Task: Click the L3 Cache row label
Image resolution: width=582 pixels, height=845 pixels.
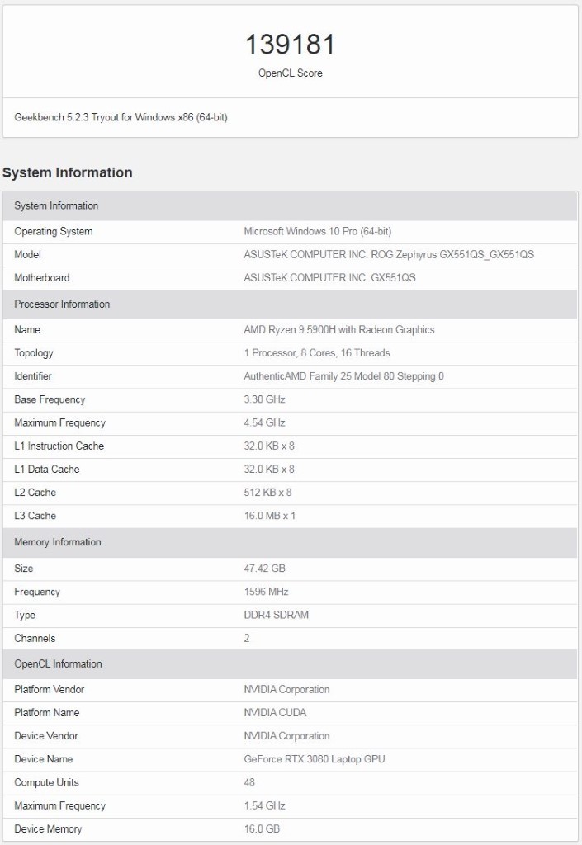Action: 35,516
